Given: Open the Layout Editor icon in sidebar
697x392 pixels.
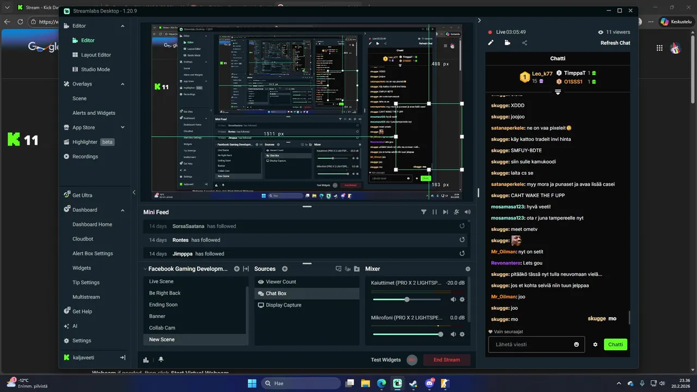Looking at the screenshot, I should click(x=76, y=55).
